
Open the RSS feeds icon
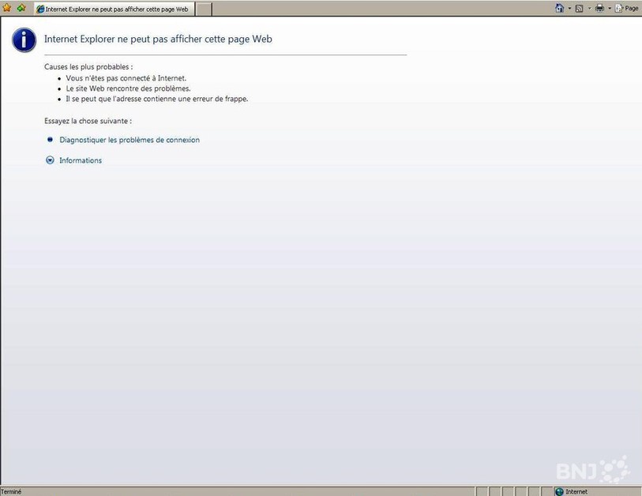580,9
